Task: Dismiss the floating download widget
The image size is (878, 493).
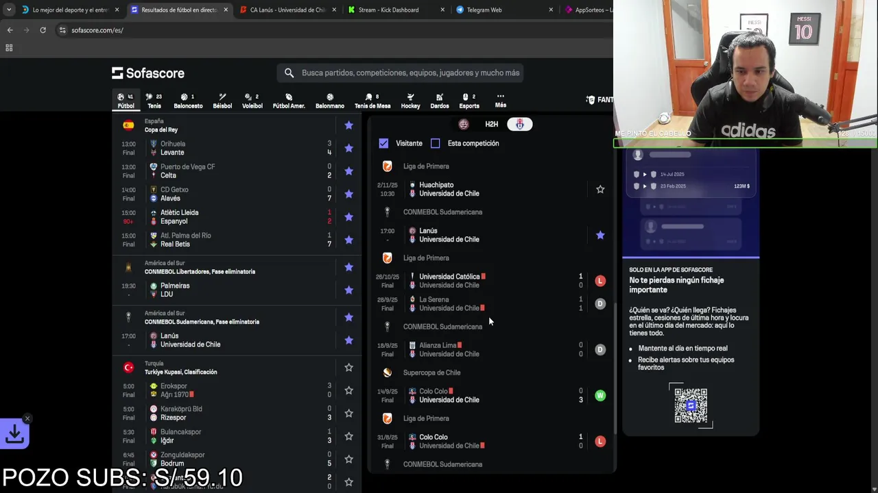Action: 27,418
